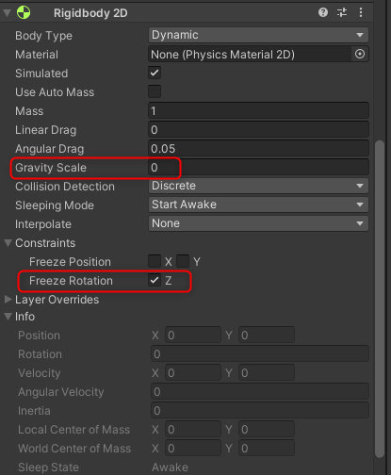Collapse the Rigidbody 2D component foldout
Viewport: 391px width, 475px height.
(7, 13)
